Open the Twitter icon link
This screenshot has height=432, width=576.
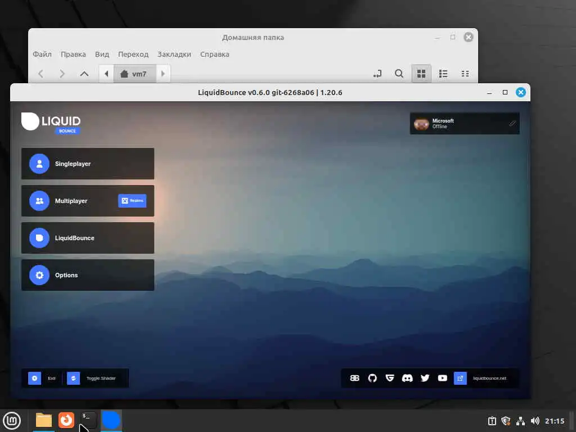pyautogui.click(x=425, y=378)
